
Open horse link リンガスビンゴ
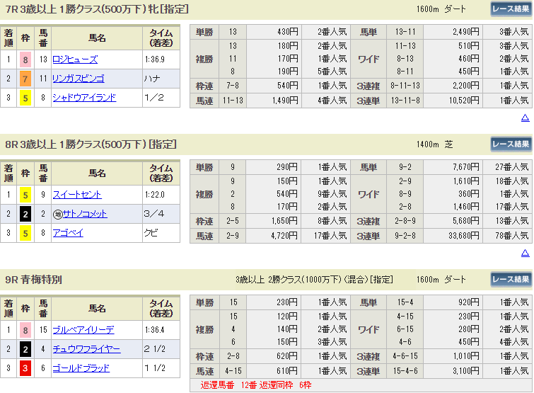(79, 79)
